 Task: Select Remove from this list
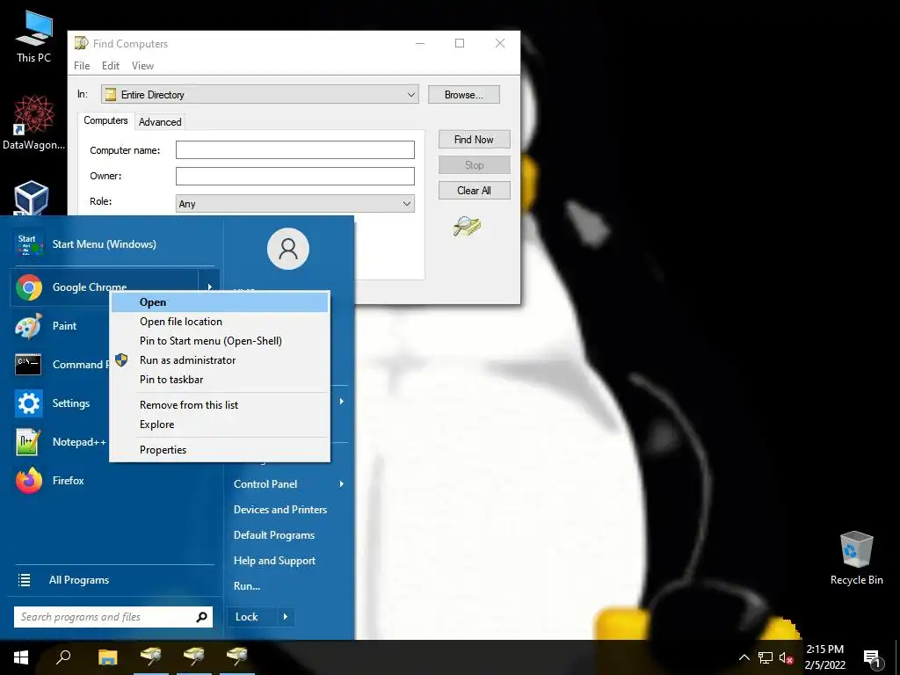[220, 405]
